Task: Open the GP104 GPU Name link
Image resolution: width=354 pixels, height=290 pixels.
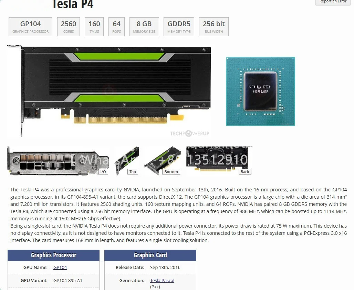Action: pyautogui.click(x=60, y=267)
